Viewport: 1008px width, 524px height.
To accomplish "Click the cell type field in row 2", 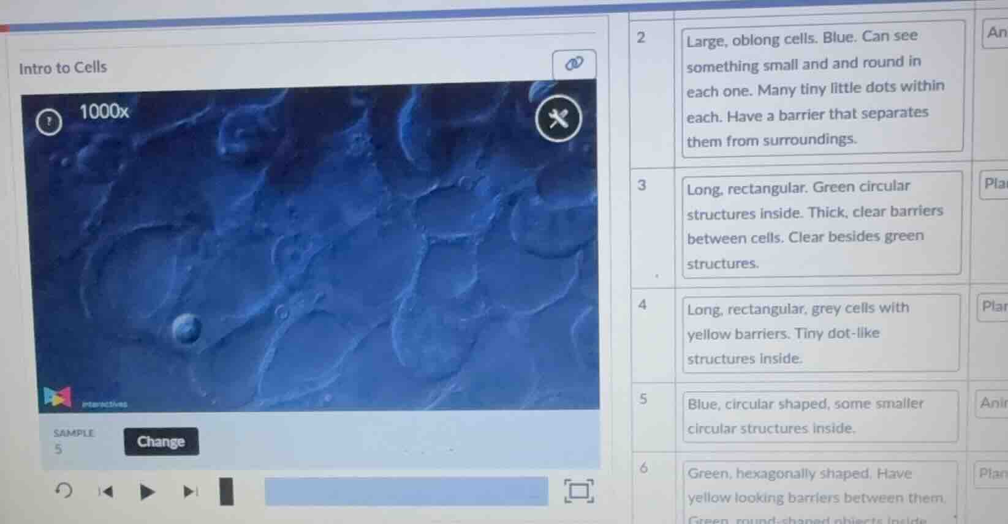I will pos(995,32).
